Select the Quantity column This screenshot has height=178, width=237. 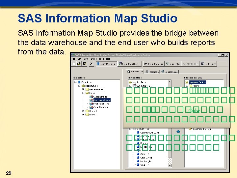[145, 165]
